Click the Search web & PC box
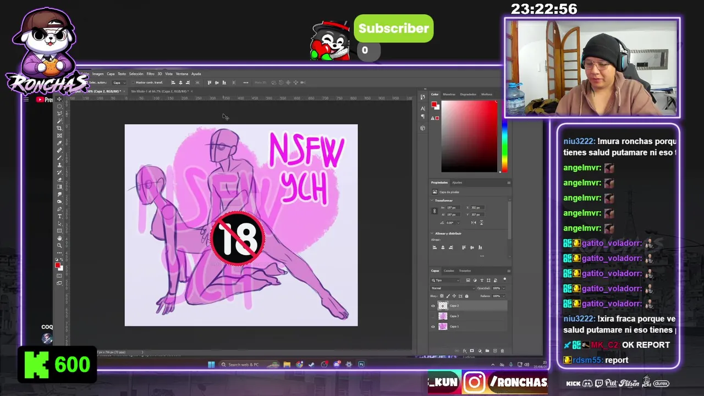Viewport: 704px width, 396px height. tap(249, 364)
